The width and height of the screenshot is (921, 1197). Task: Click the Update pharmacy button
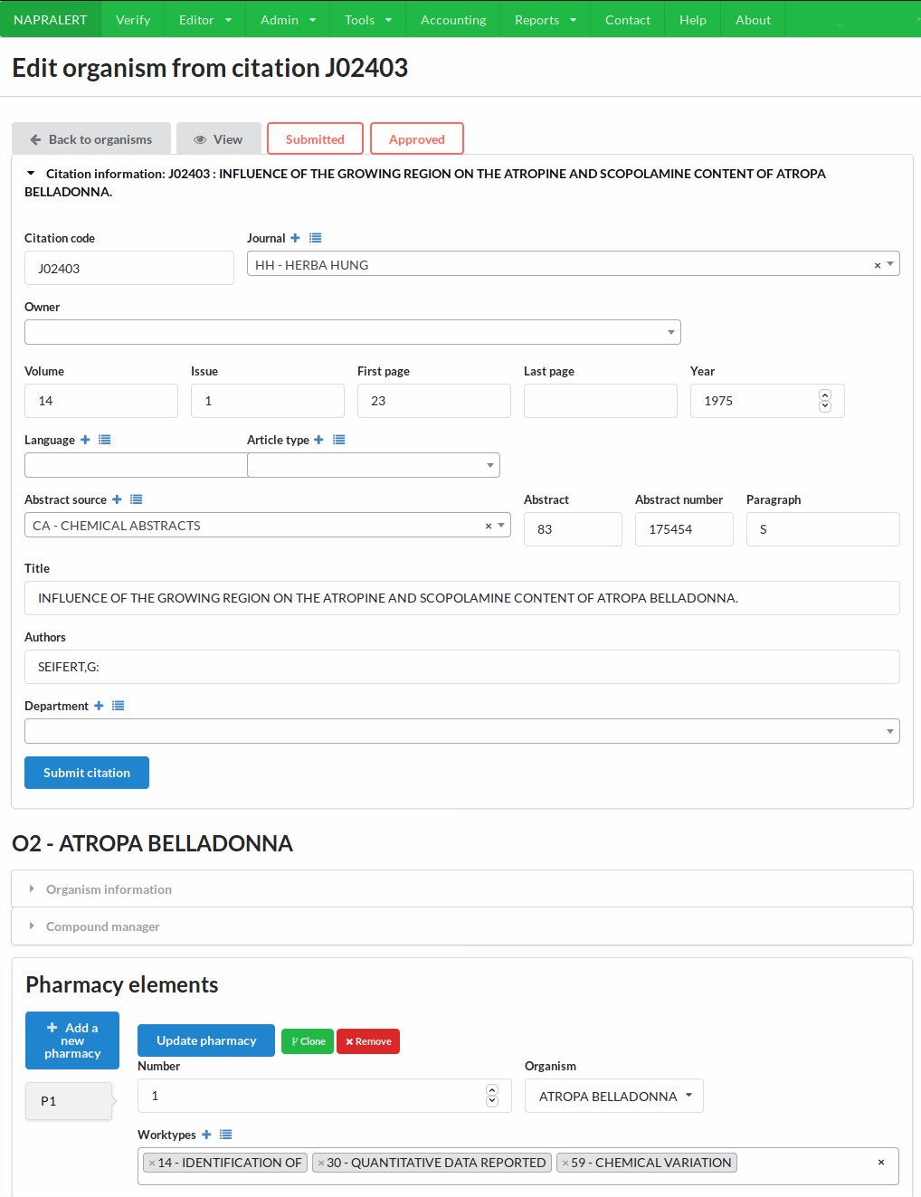205,1040
